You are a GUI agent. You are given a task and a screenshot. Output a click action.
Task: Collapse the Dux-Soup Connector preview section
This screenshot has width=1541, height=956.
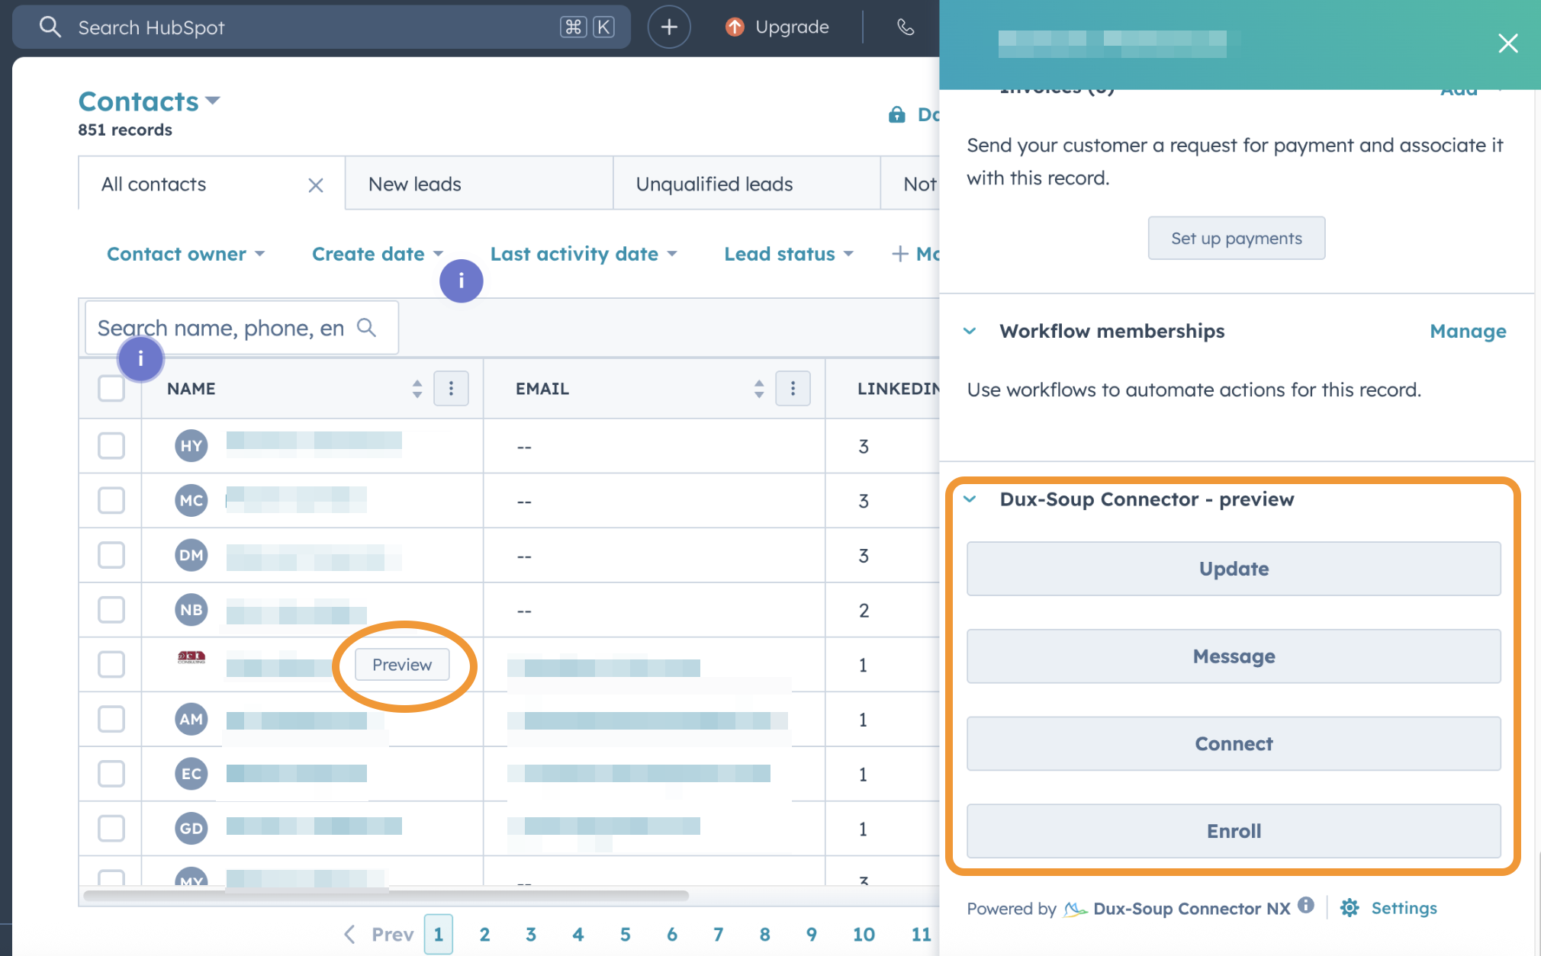(970, 499)
